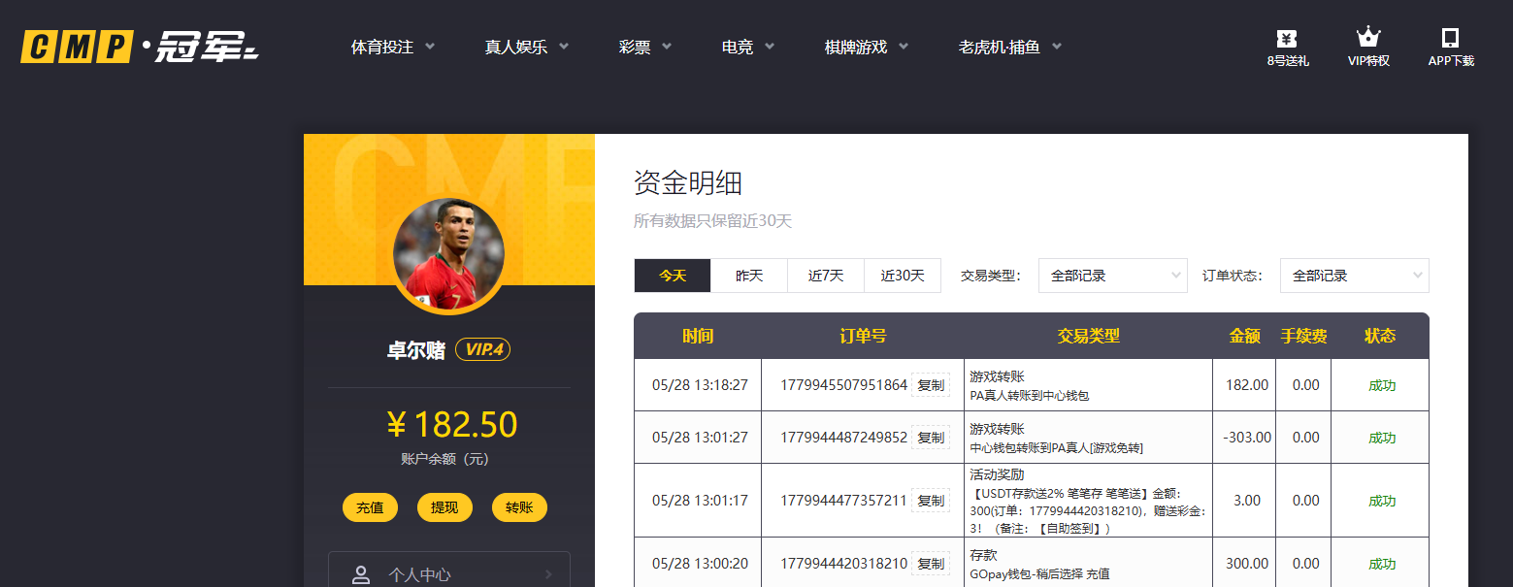
Task: Click the amount -303.00
Action: coord(1247,438)
